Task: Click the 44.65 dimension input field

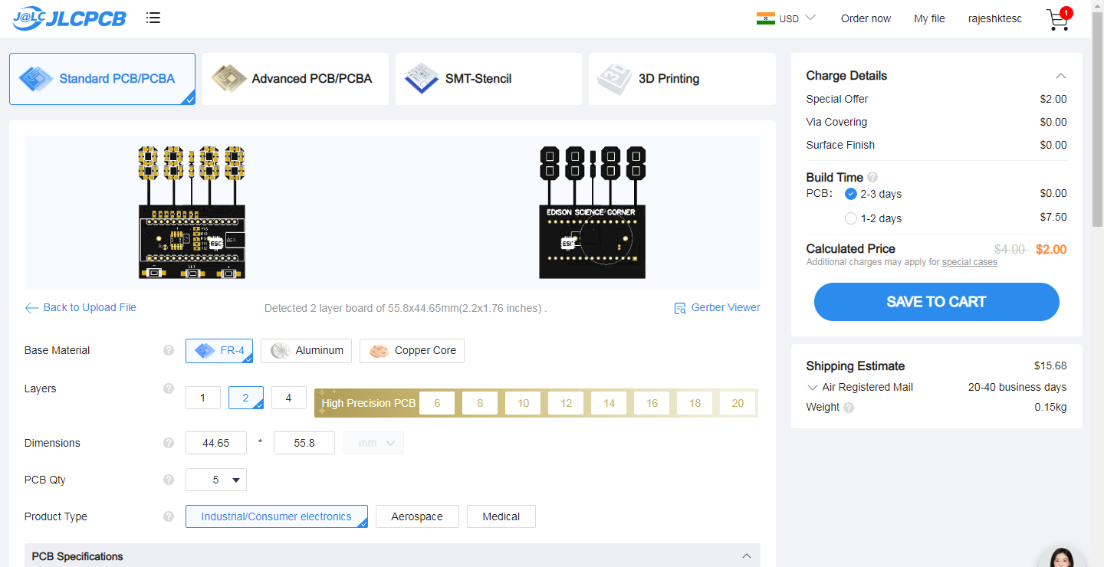Action: [216, 443]
